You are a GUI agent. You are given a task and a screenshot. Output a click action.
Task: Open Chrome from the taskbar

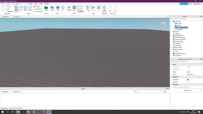pyautogui.click(x=34, y=112)
